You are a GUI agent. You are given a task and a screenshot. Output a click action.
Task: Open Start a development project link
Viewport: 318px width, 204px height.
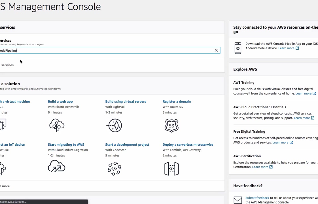pyautogui.click(x=127, y=144)
